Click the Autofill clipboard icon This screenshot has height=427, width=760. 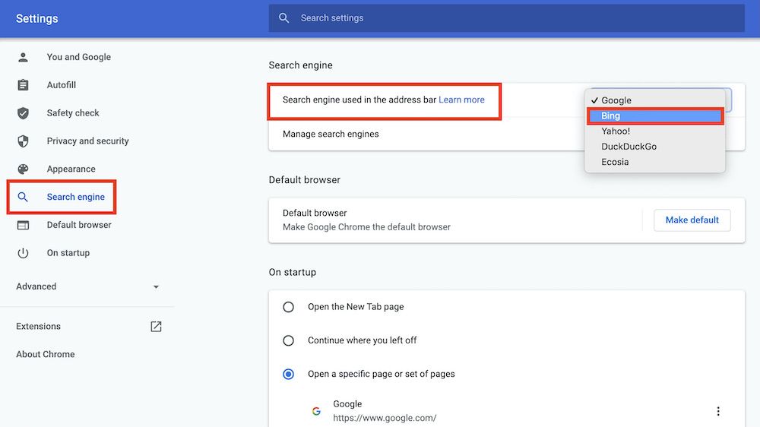tap(24, 85)
